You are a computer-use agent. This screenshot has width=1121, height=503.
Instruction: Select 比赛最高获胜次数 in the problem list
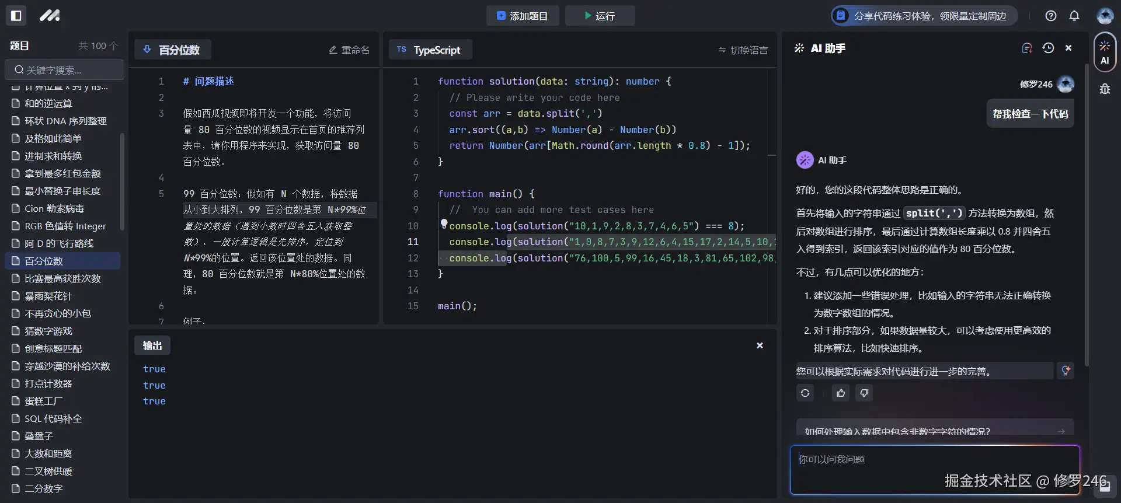click(x=62, y=278)
